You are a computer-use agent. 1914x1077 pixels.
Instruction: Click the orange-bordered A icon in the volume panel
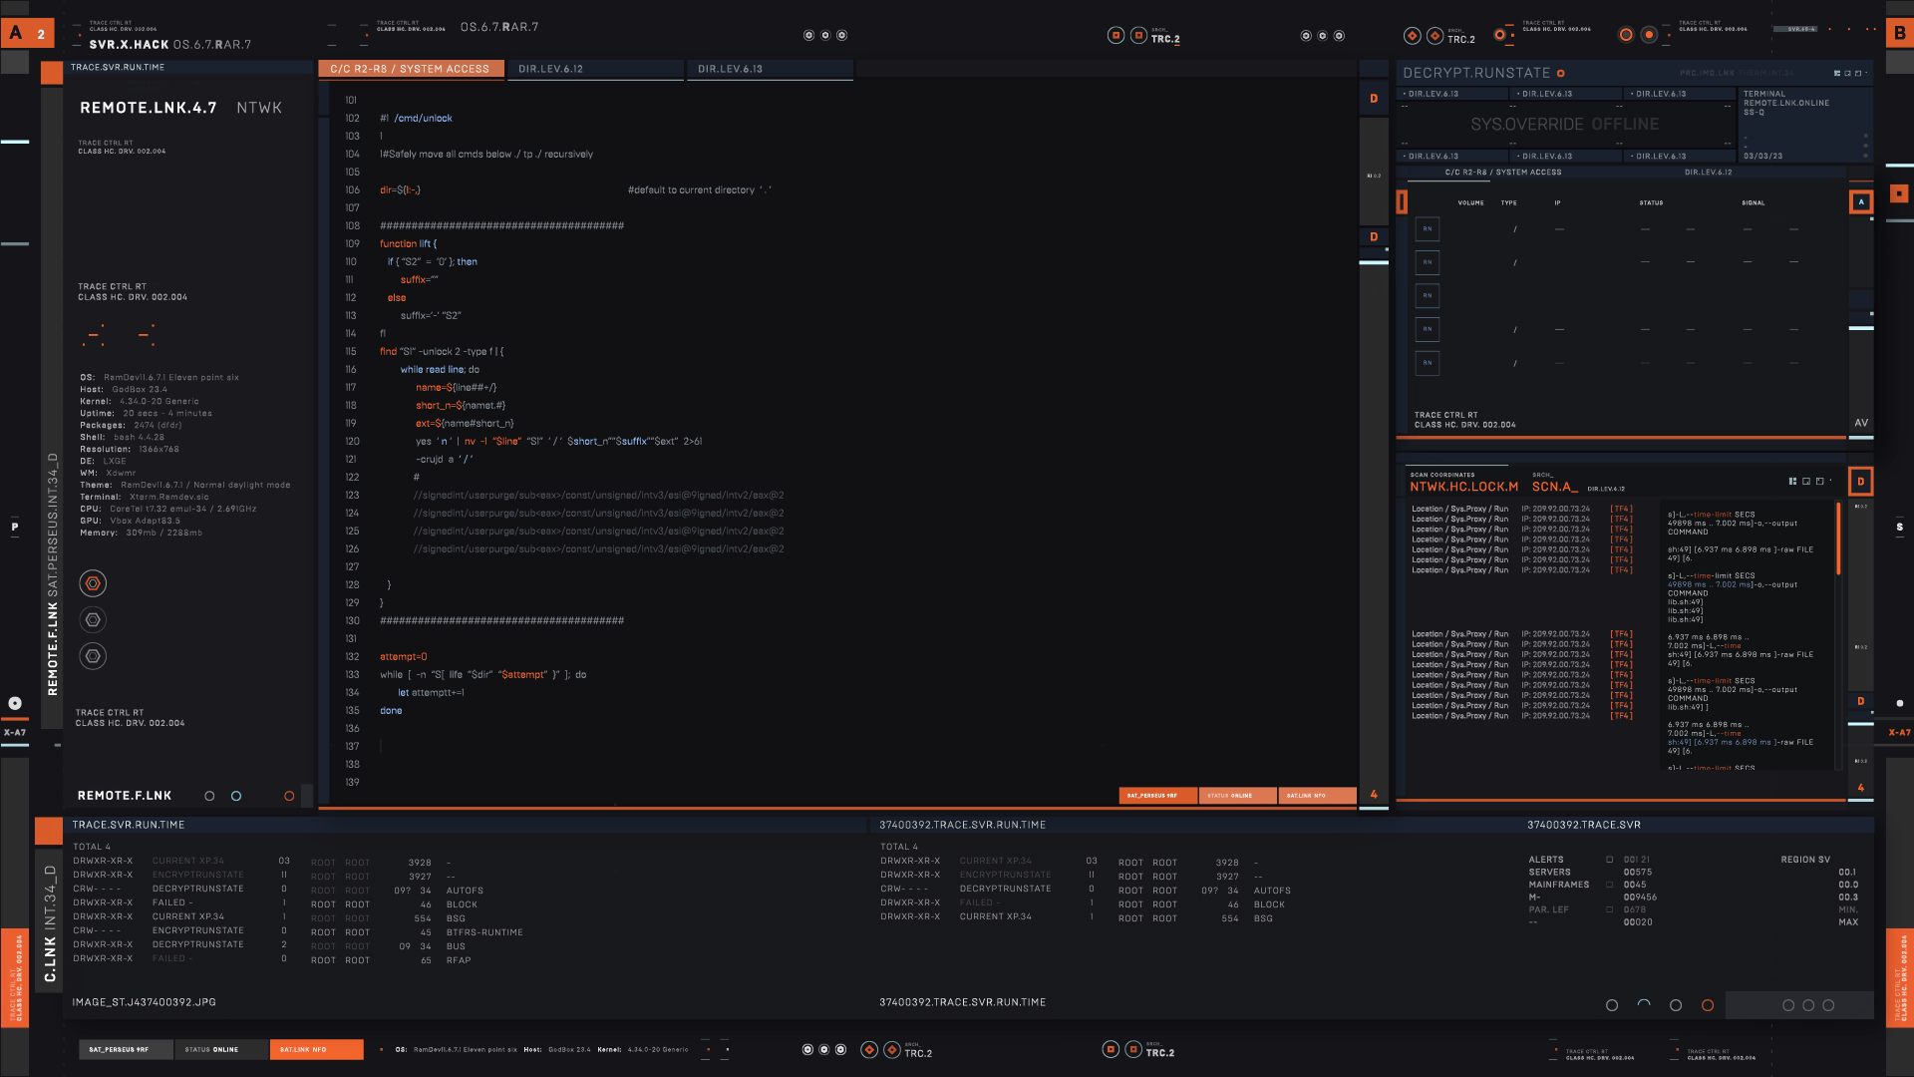tap(1861, 202)
